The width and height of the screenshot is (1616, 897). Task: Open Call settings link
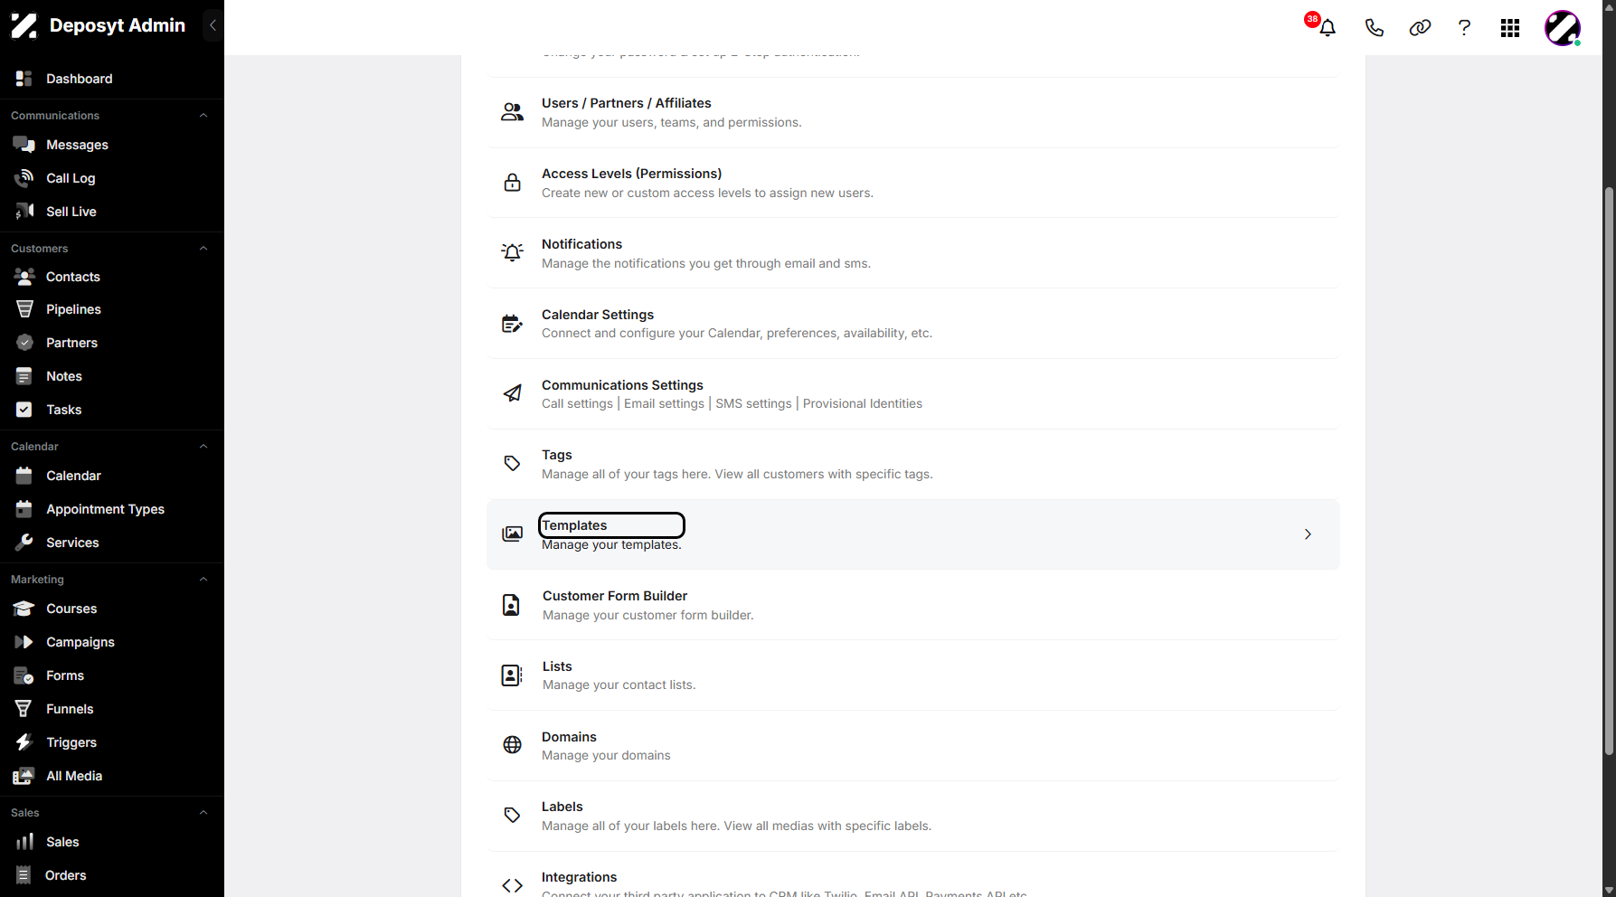pyautogui.click(x=577, y=404)
